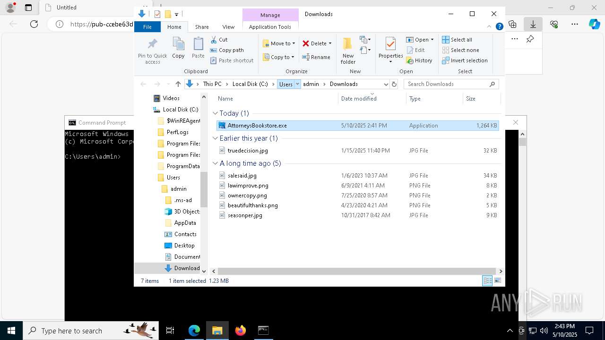
Task: Open file History
Action: pyautogui.click(x=419, y=60)
